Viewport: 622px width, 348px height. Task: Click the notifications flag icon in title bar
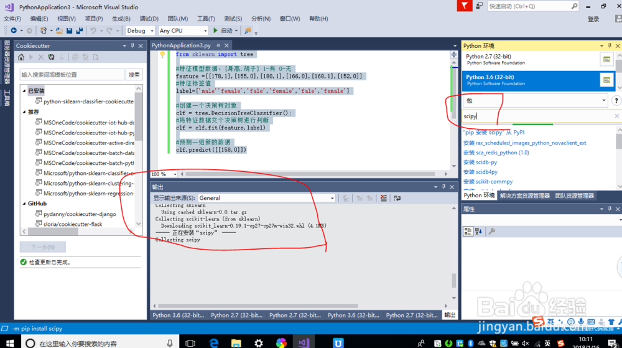pos(465,6)
